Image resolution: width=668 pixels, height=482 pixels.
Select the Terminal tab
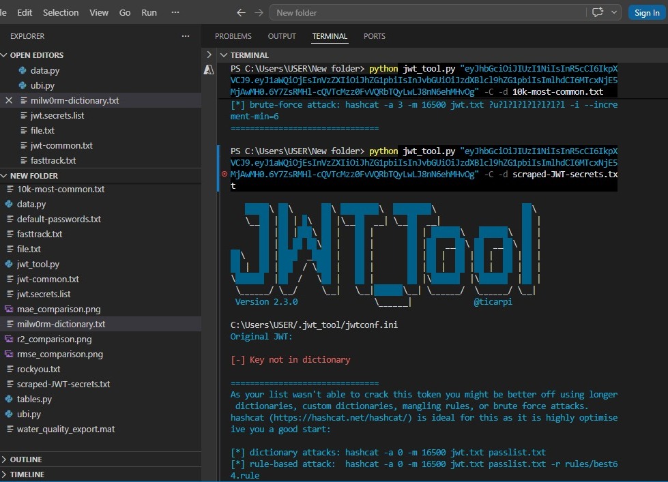[x=330, y=36]
